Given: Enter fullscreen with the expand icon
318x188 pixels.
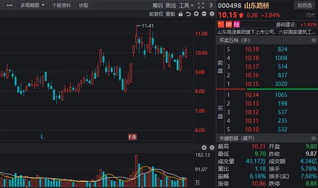Looking at the screenshot, I should coord(201,5).
